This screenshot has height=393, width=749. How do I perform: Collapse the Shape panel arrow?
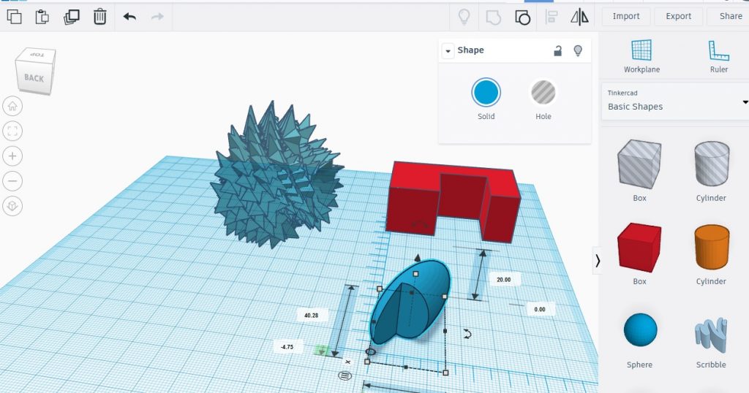[x=448, y=50]
